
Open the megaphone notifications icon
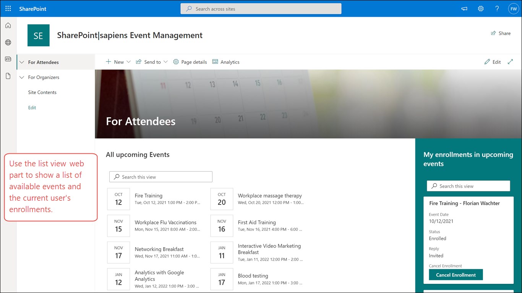click(x=464, y=8)
